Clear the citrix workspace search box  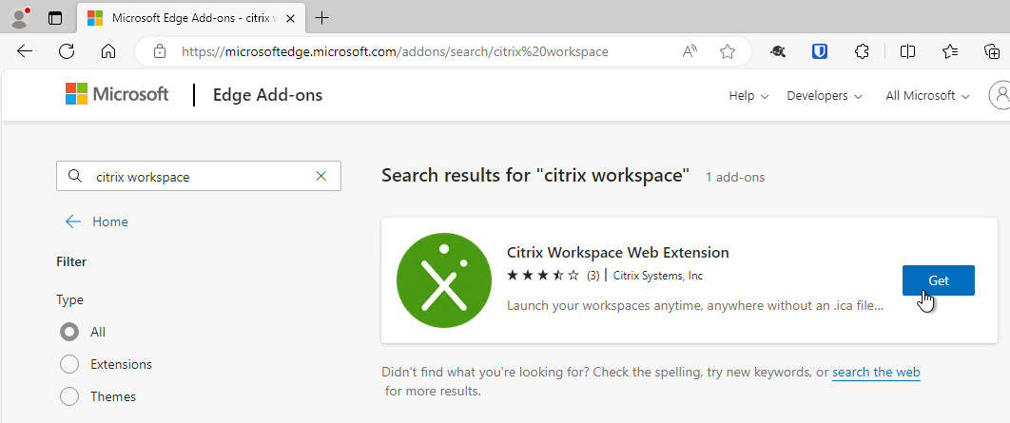pos(320,177)
